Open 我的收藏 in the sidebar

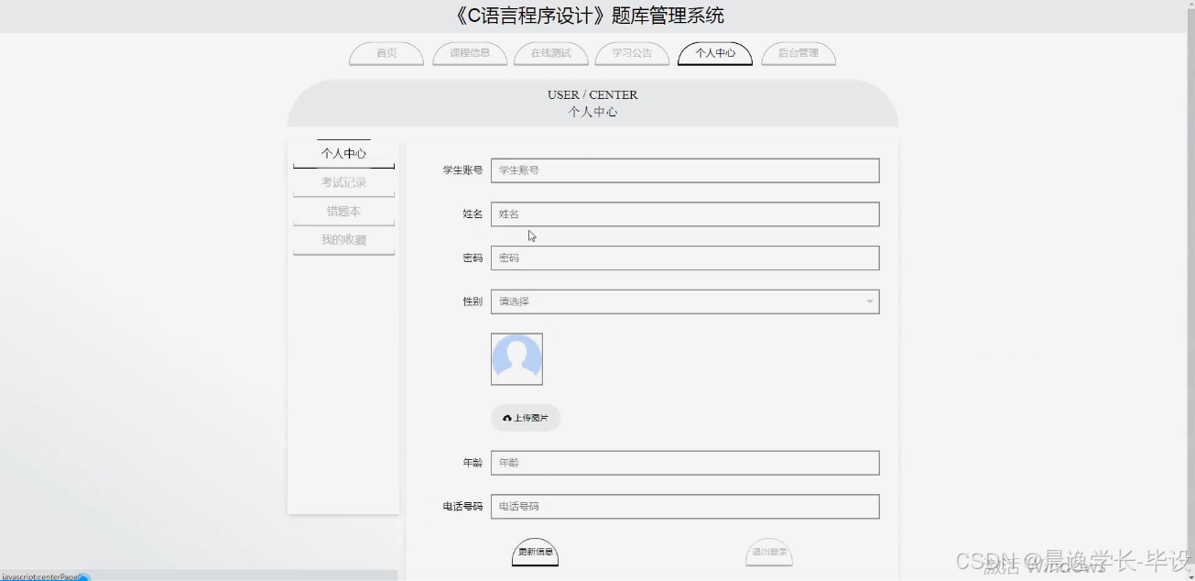[x=342, y=239]
